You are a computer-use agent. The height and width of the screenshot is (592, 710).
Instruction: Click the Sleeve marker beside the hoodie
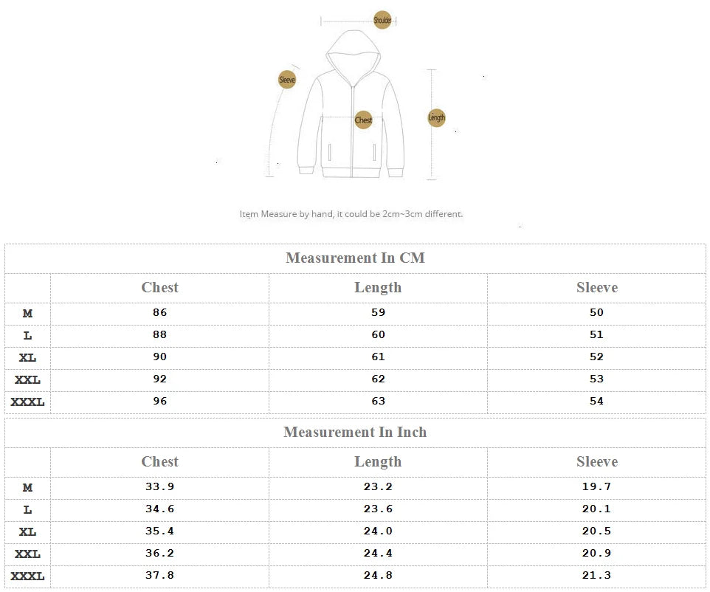(287, 80)
